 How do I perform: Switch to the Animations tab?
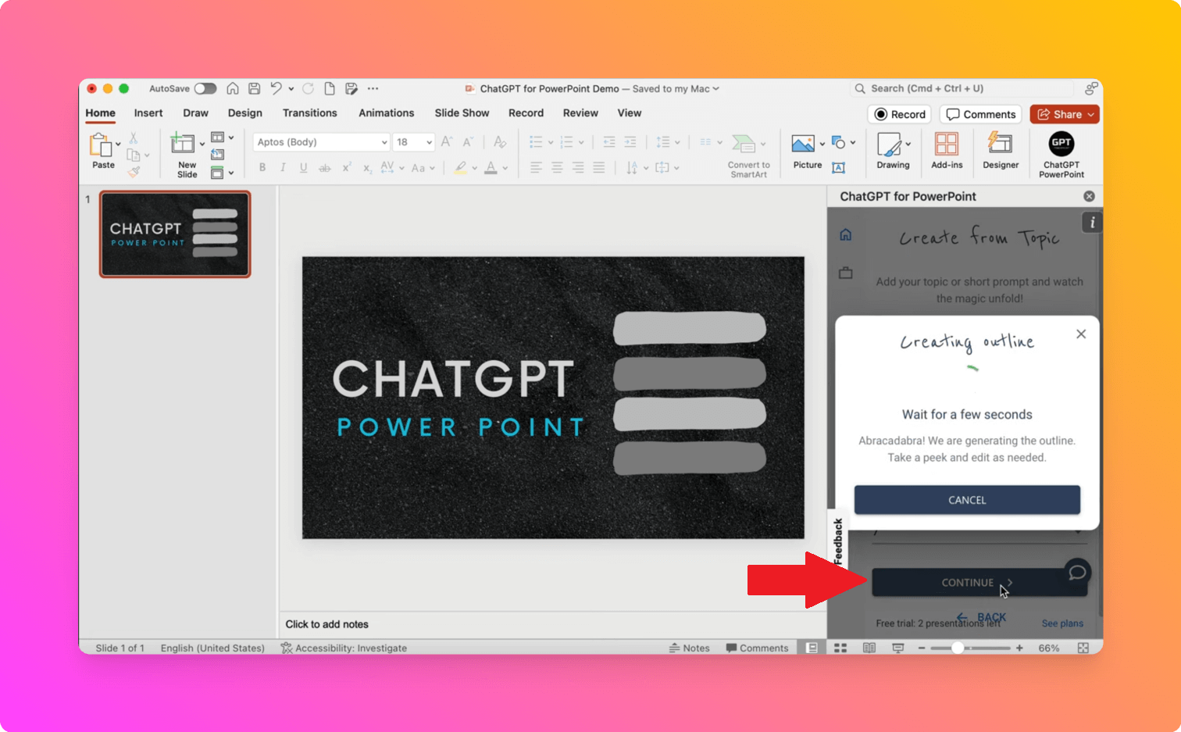386,112
